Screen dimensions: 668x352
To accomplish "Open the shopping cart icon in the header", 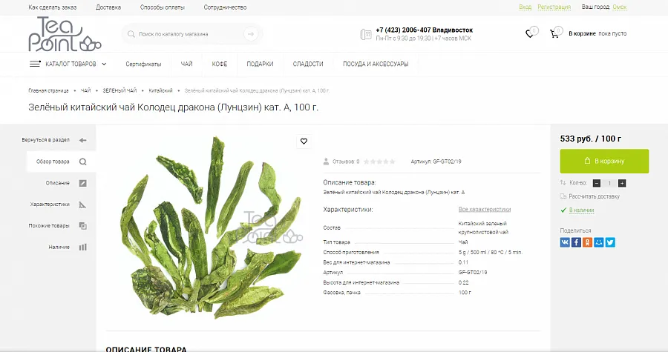I will 554,33.
